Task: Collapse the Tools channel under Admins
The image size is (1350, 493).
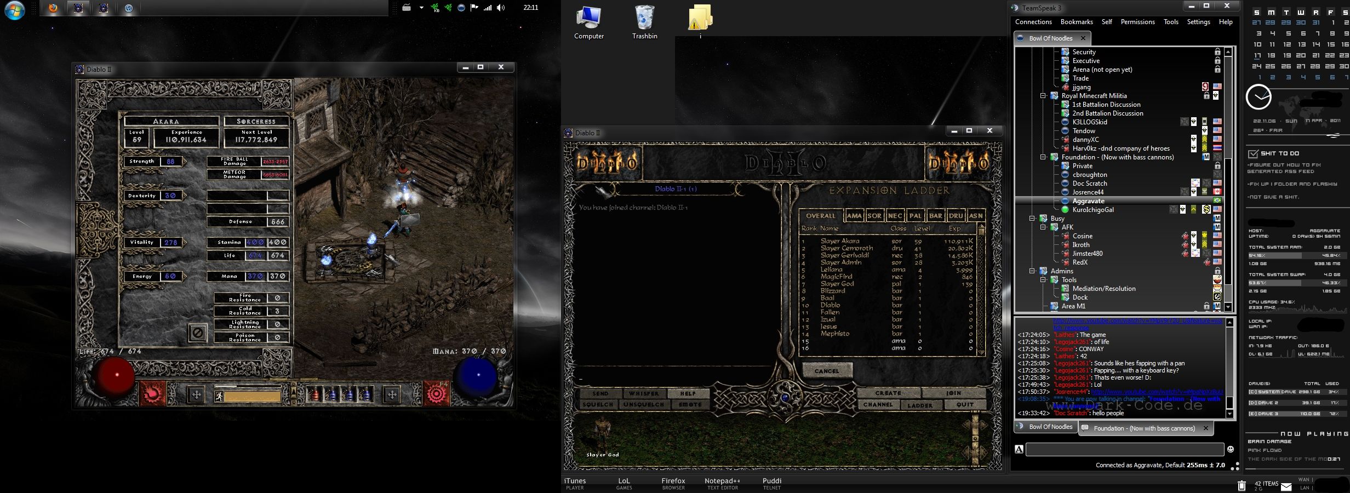Action: click(x=1043, y=280)
